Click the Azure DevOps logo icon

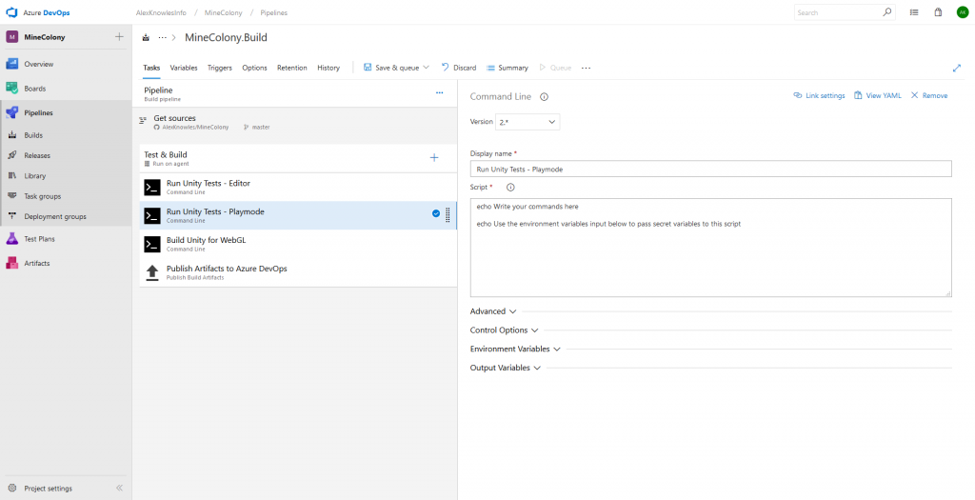(x=12, y=12)
